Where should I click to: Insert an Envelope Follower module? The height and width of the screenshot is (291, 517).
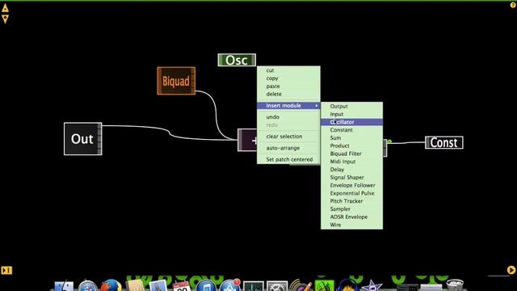tap(352, 185)
